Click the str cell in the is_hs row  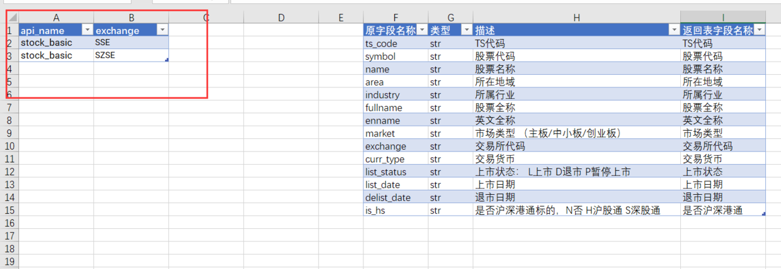point(451,210)
